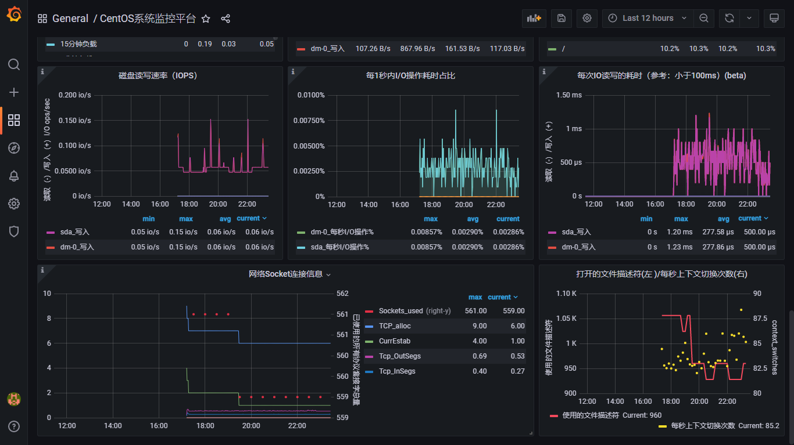This screenshot has height=445, width=794.
Task: Open dashboard settings gear in top bar
Action: click(x=587, y=19)
